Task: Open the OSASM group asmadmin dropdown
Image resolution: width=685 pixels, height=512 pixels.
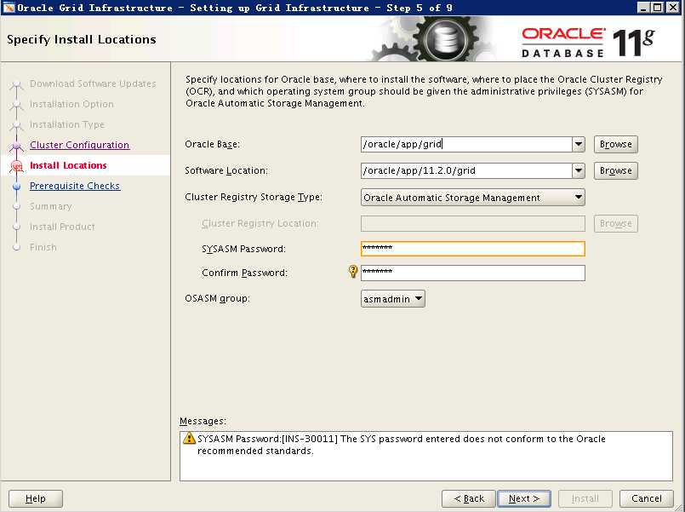Action: pyautogui.click(x=393, y=299)
